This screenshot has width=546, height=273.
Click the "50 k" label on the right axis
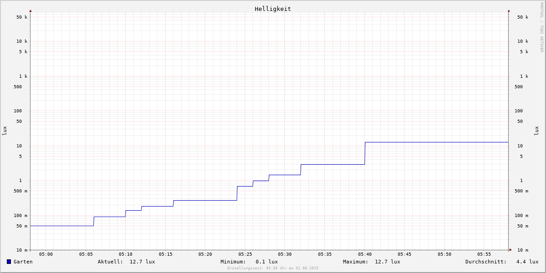[523, 17]
